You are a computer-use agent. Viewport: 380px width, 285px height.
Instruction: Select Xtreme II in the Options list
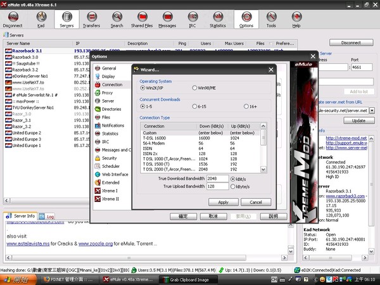pyautogui.click(x=110, y=199)
